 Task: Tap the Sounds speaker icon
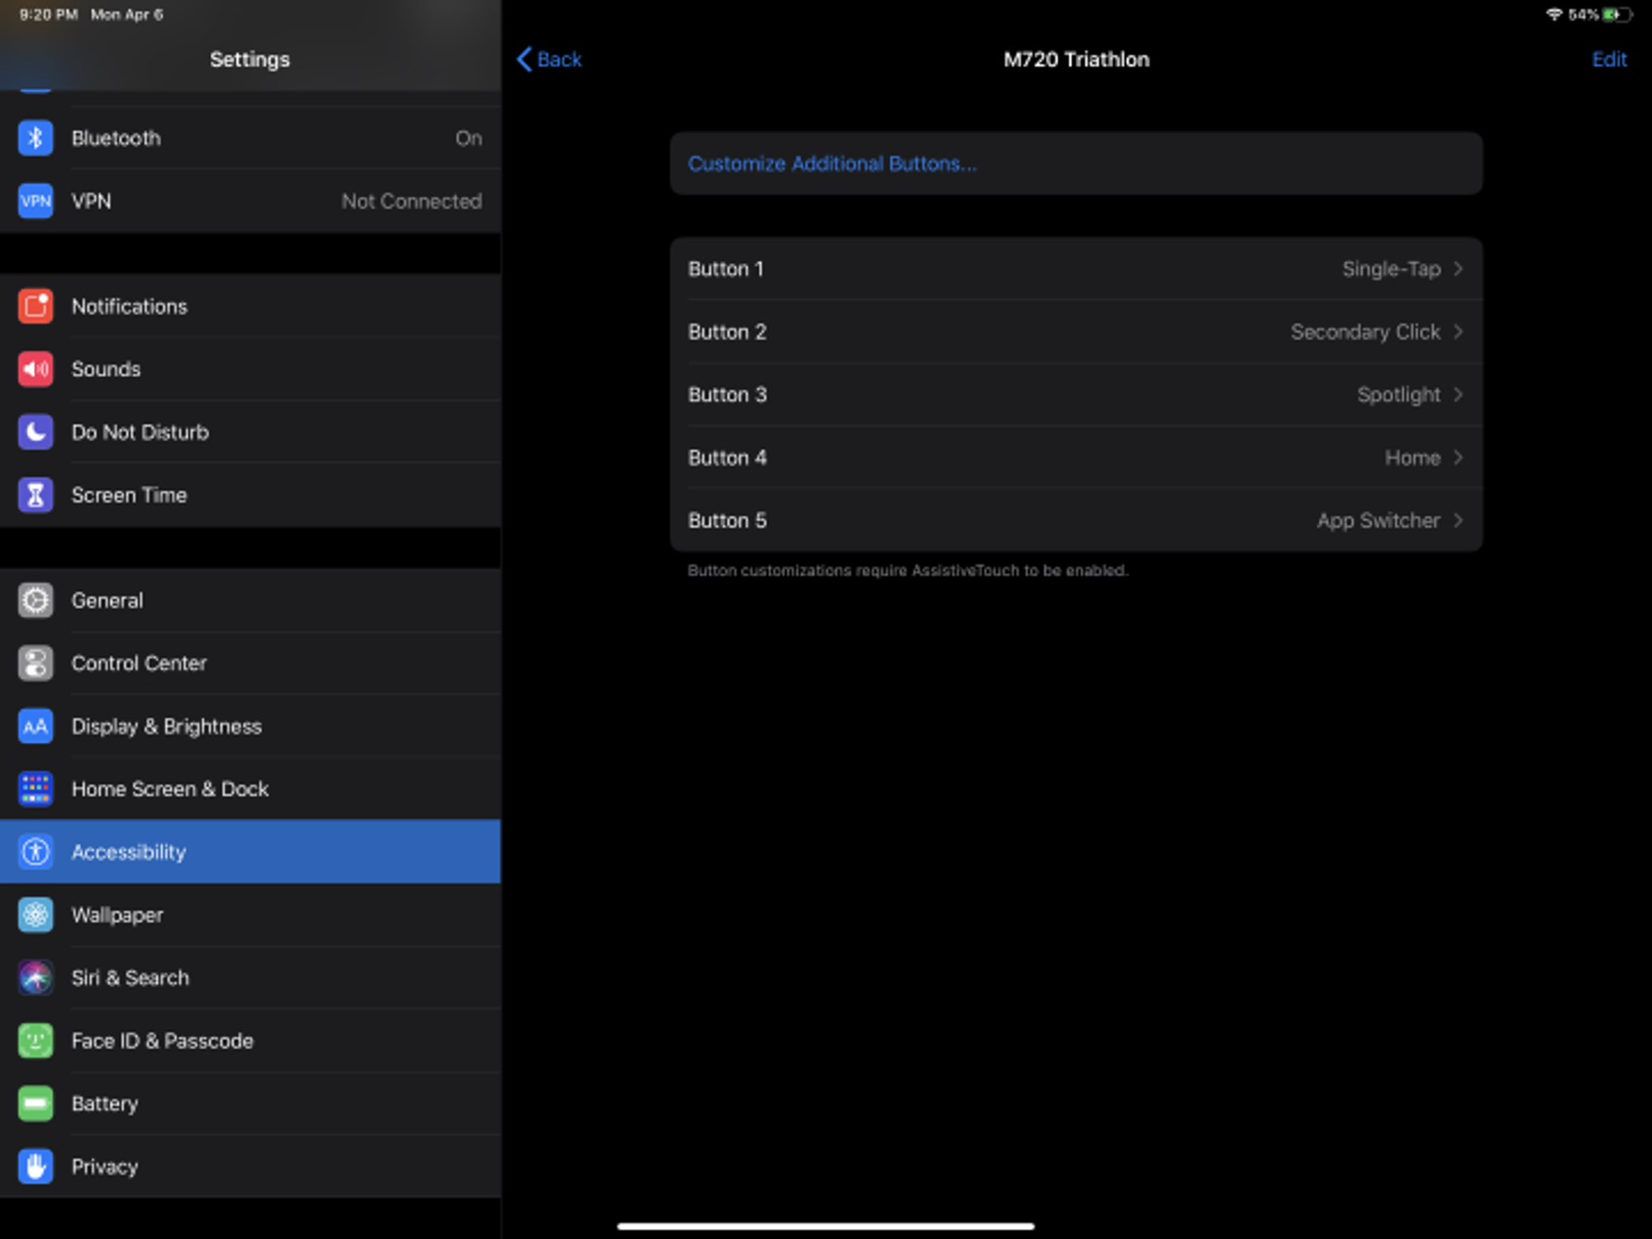pyautogui.click(x=36, y=369)
